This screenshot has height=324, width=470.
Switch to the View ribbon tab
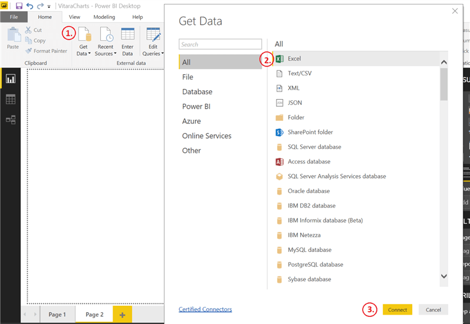click(74, 17)
